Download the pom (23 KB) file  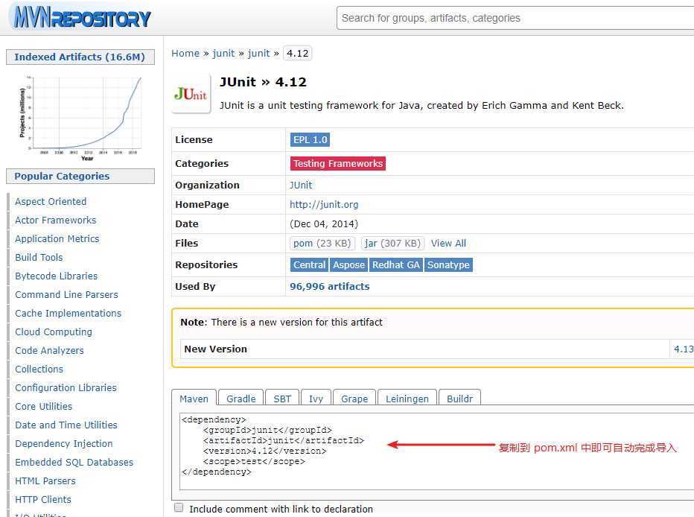pos(322,243)
